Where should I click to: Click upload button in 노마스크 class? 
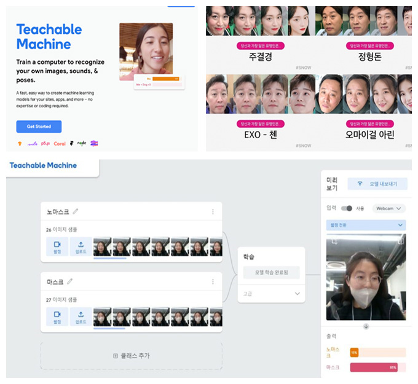coord(81,247)
